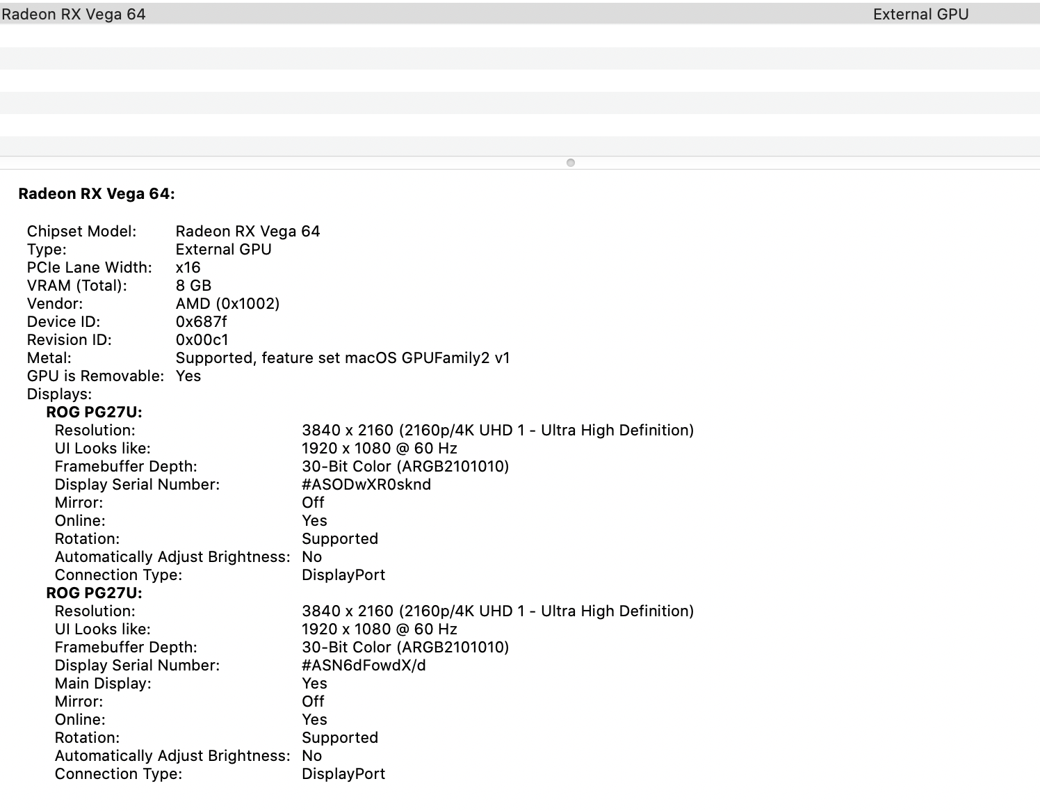The height and width of the screenshot is (811, 1040).
Task: Click the 'Type:' label
Action: (47, 250)
